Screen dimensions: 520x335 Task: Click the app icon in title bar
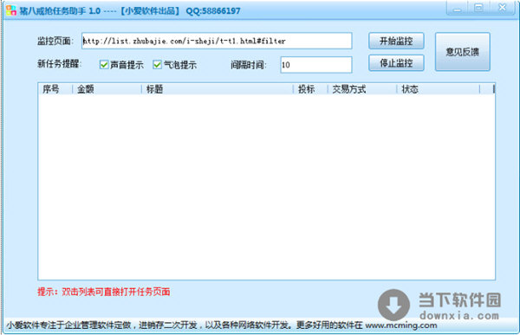point(11,10)
